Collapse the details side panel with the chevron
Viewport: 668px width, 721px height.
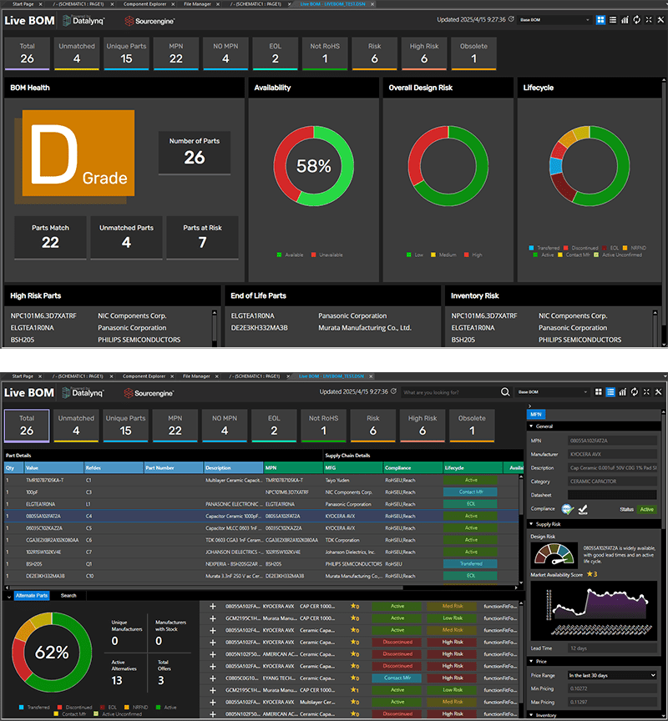(x=529, y=406)
